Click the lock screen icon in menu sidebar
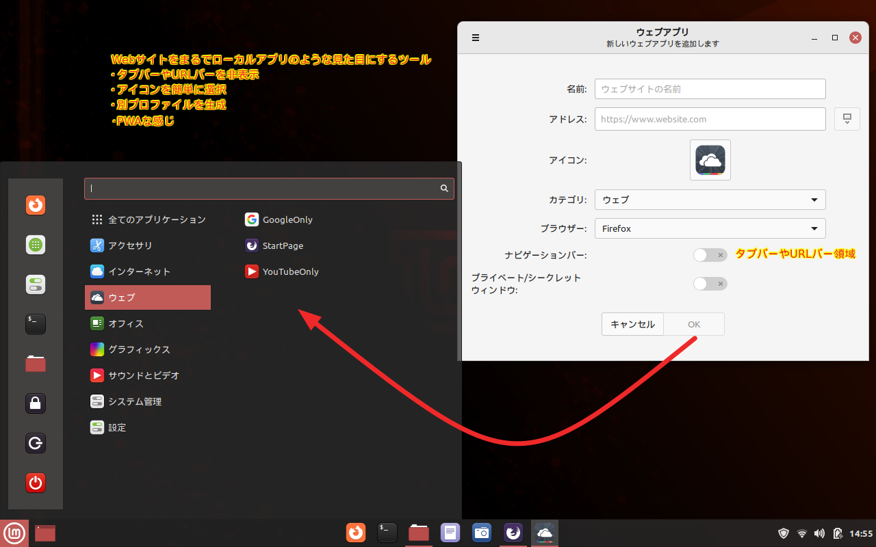 (36, 403)
